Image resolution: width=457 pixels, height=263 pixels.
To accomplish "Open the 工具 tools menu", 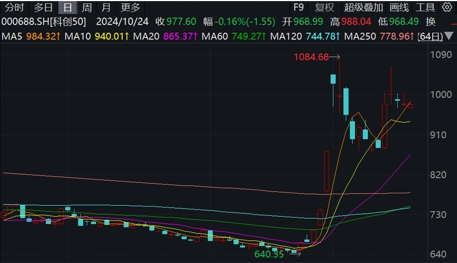I will coord(424,8).
